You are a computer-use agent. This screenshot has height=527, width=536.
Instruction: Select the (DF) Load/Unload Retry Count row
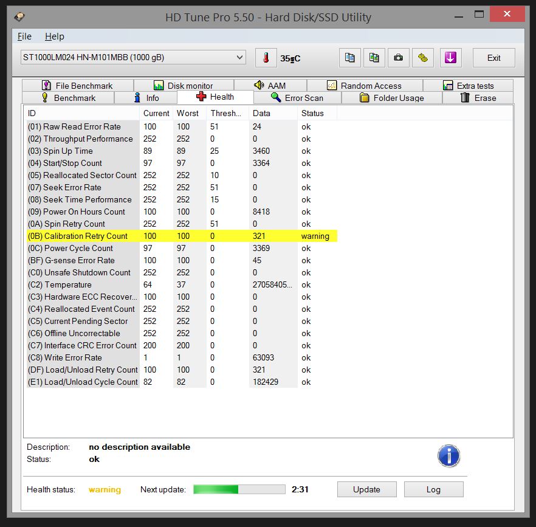tap(182, 370)
